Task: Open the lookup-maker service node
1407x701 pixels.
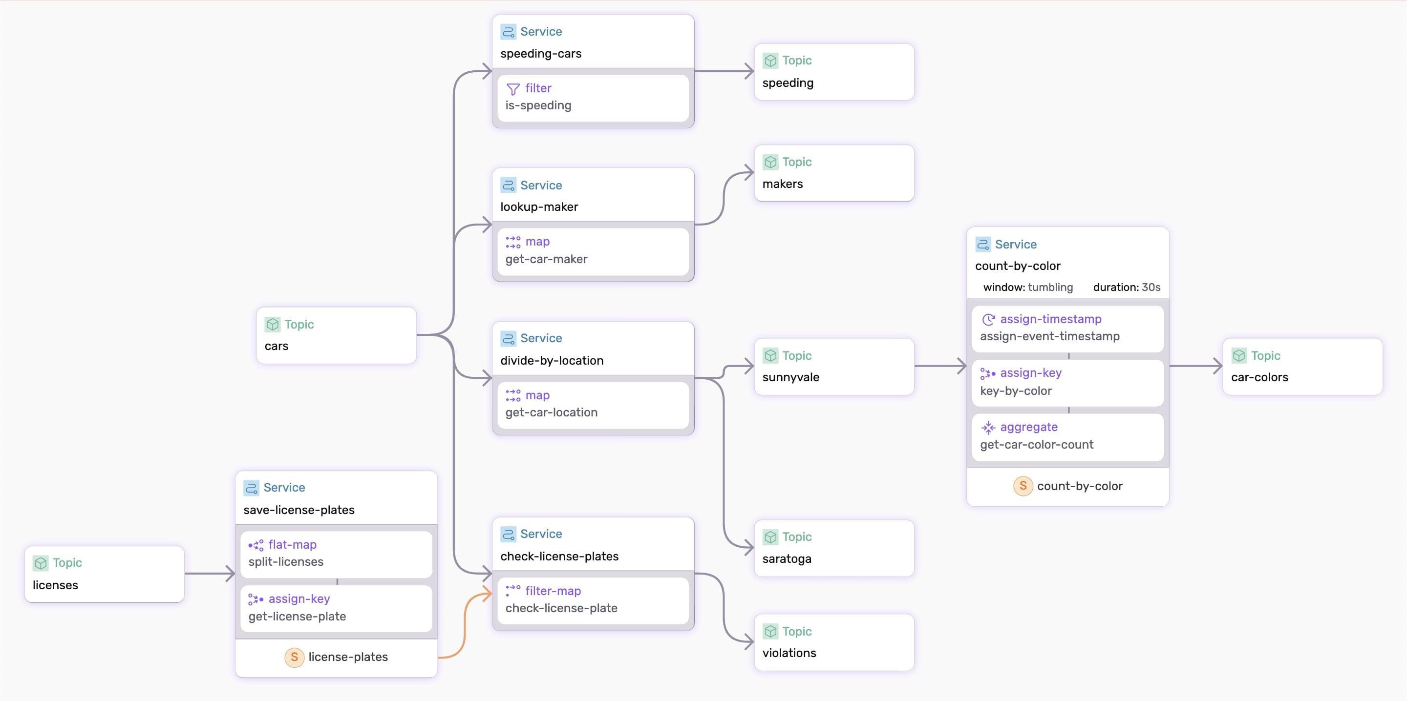Action: pyautogui.click(x=539, y=206)
